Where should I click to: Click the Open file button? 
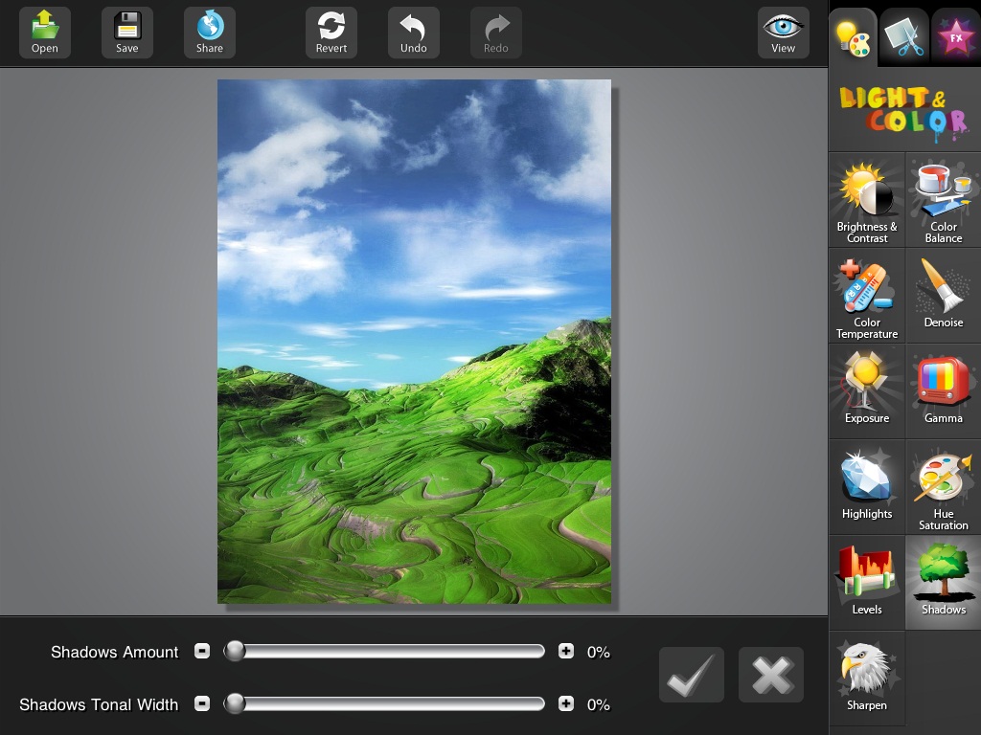coord(45,33)
